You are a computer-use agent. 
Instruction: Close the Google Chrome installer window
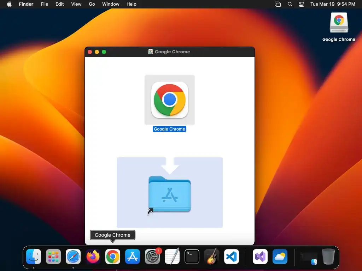tap(90, 52)
